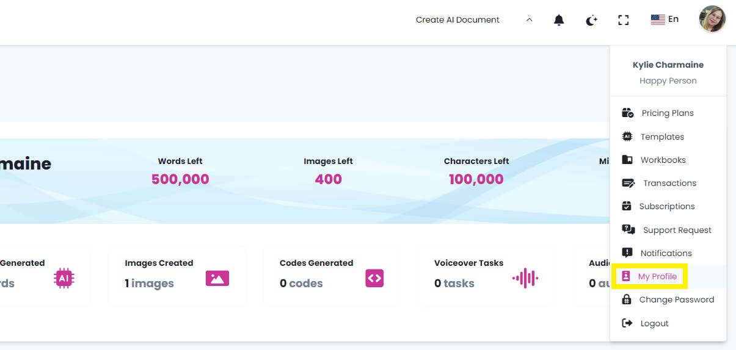Click the 0 codes count
The image size is (736, 350).
coord(301,284)
